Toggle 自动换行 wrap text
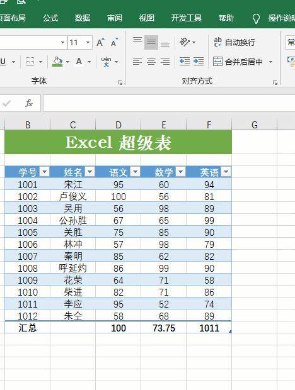The width and height of the screenshot is (295, 390). [234, 42]
